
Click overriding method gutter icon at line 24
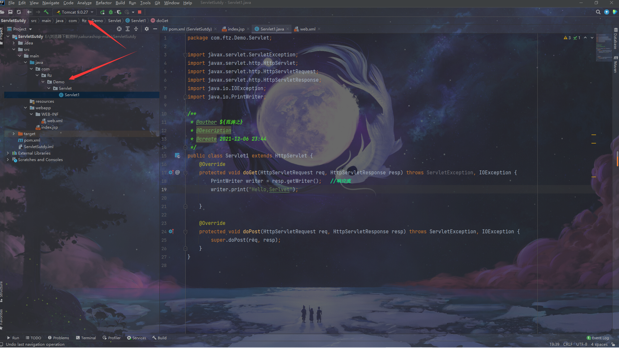171,231
